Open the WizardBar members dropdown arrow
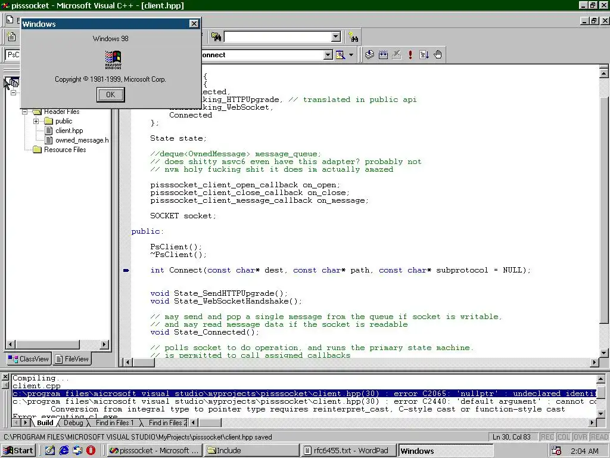Screen dimensions: 610x458 pyautogui.click(x=328, y=55)
